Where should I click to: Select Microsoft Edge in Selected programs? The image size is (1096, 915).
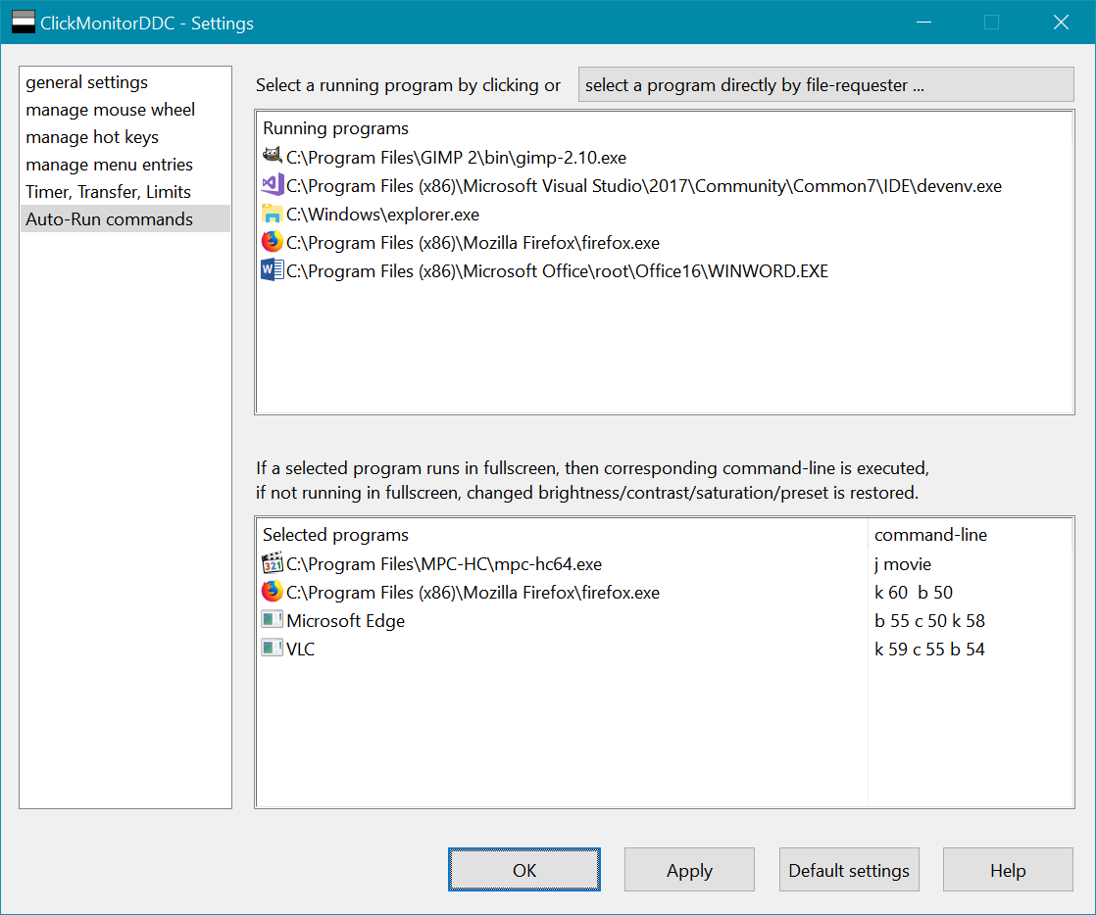point(345,621)
